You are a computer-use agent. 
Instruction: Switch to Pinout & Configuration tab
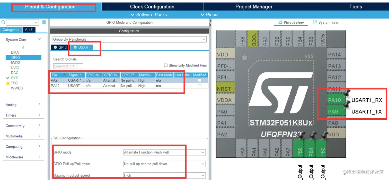click(50, 7)
